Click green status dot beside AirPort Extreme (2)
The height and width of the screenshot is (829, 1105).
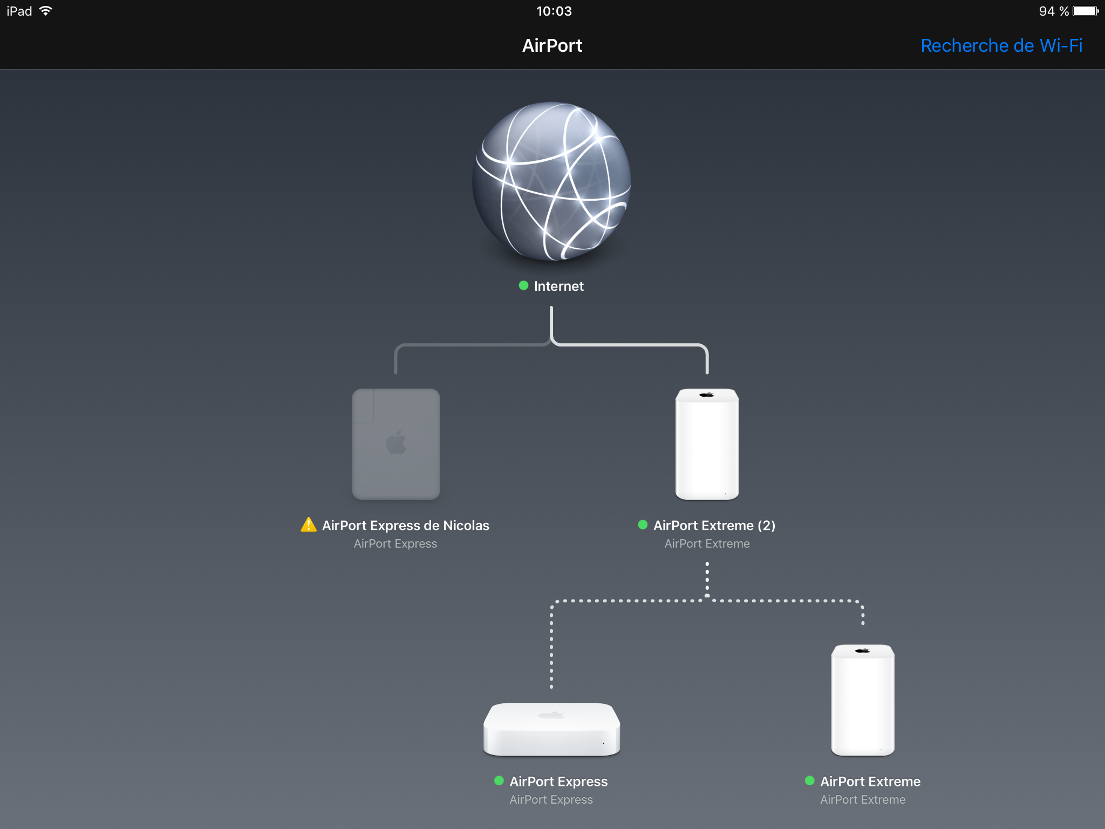click(x=643, y=525)
